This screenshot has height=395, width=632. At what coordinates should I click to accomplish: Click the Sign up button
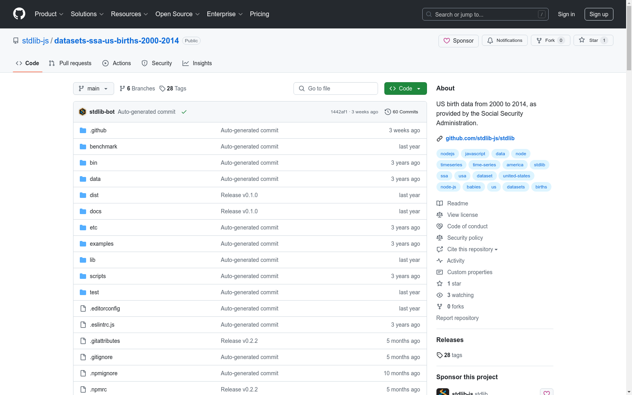coord(599,14)
